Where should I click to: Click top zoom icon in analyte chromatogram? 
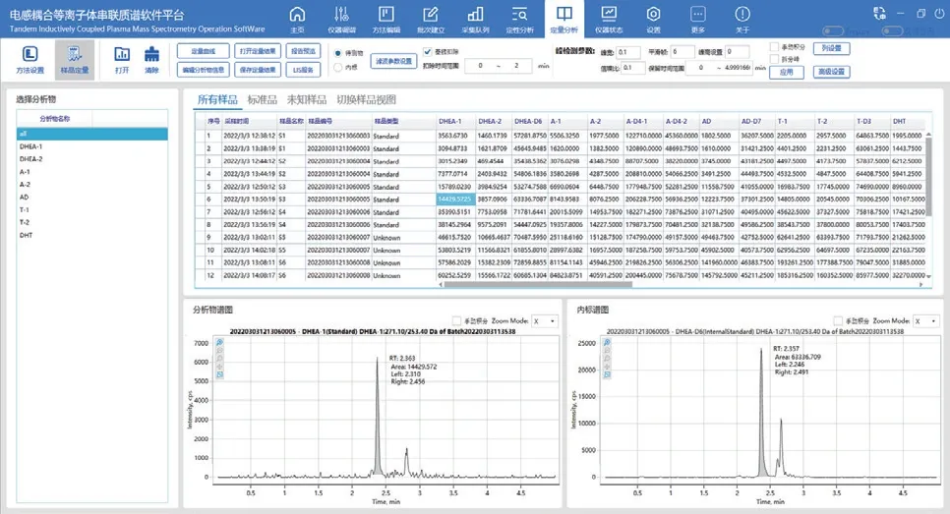point(219,343)
